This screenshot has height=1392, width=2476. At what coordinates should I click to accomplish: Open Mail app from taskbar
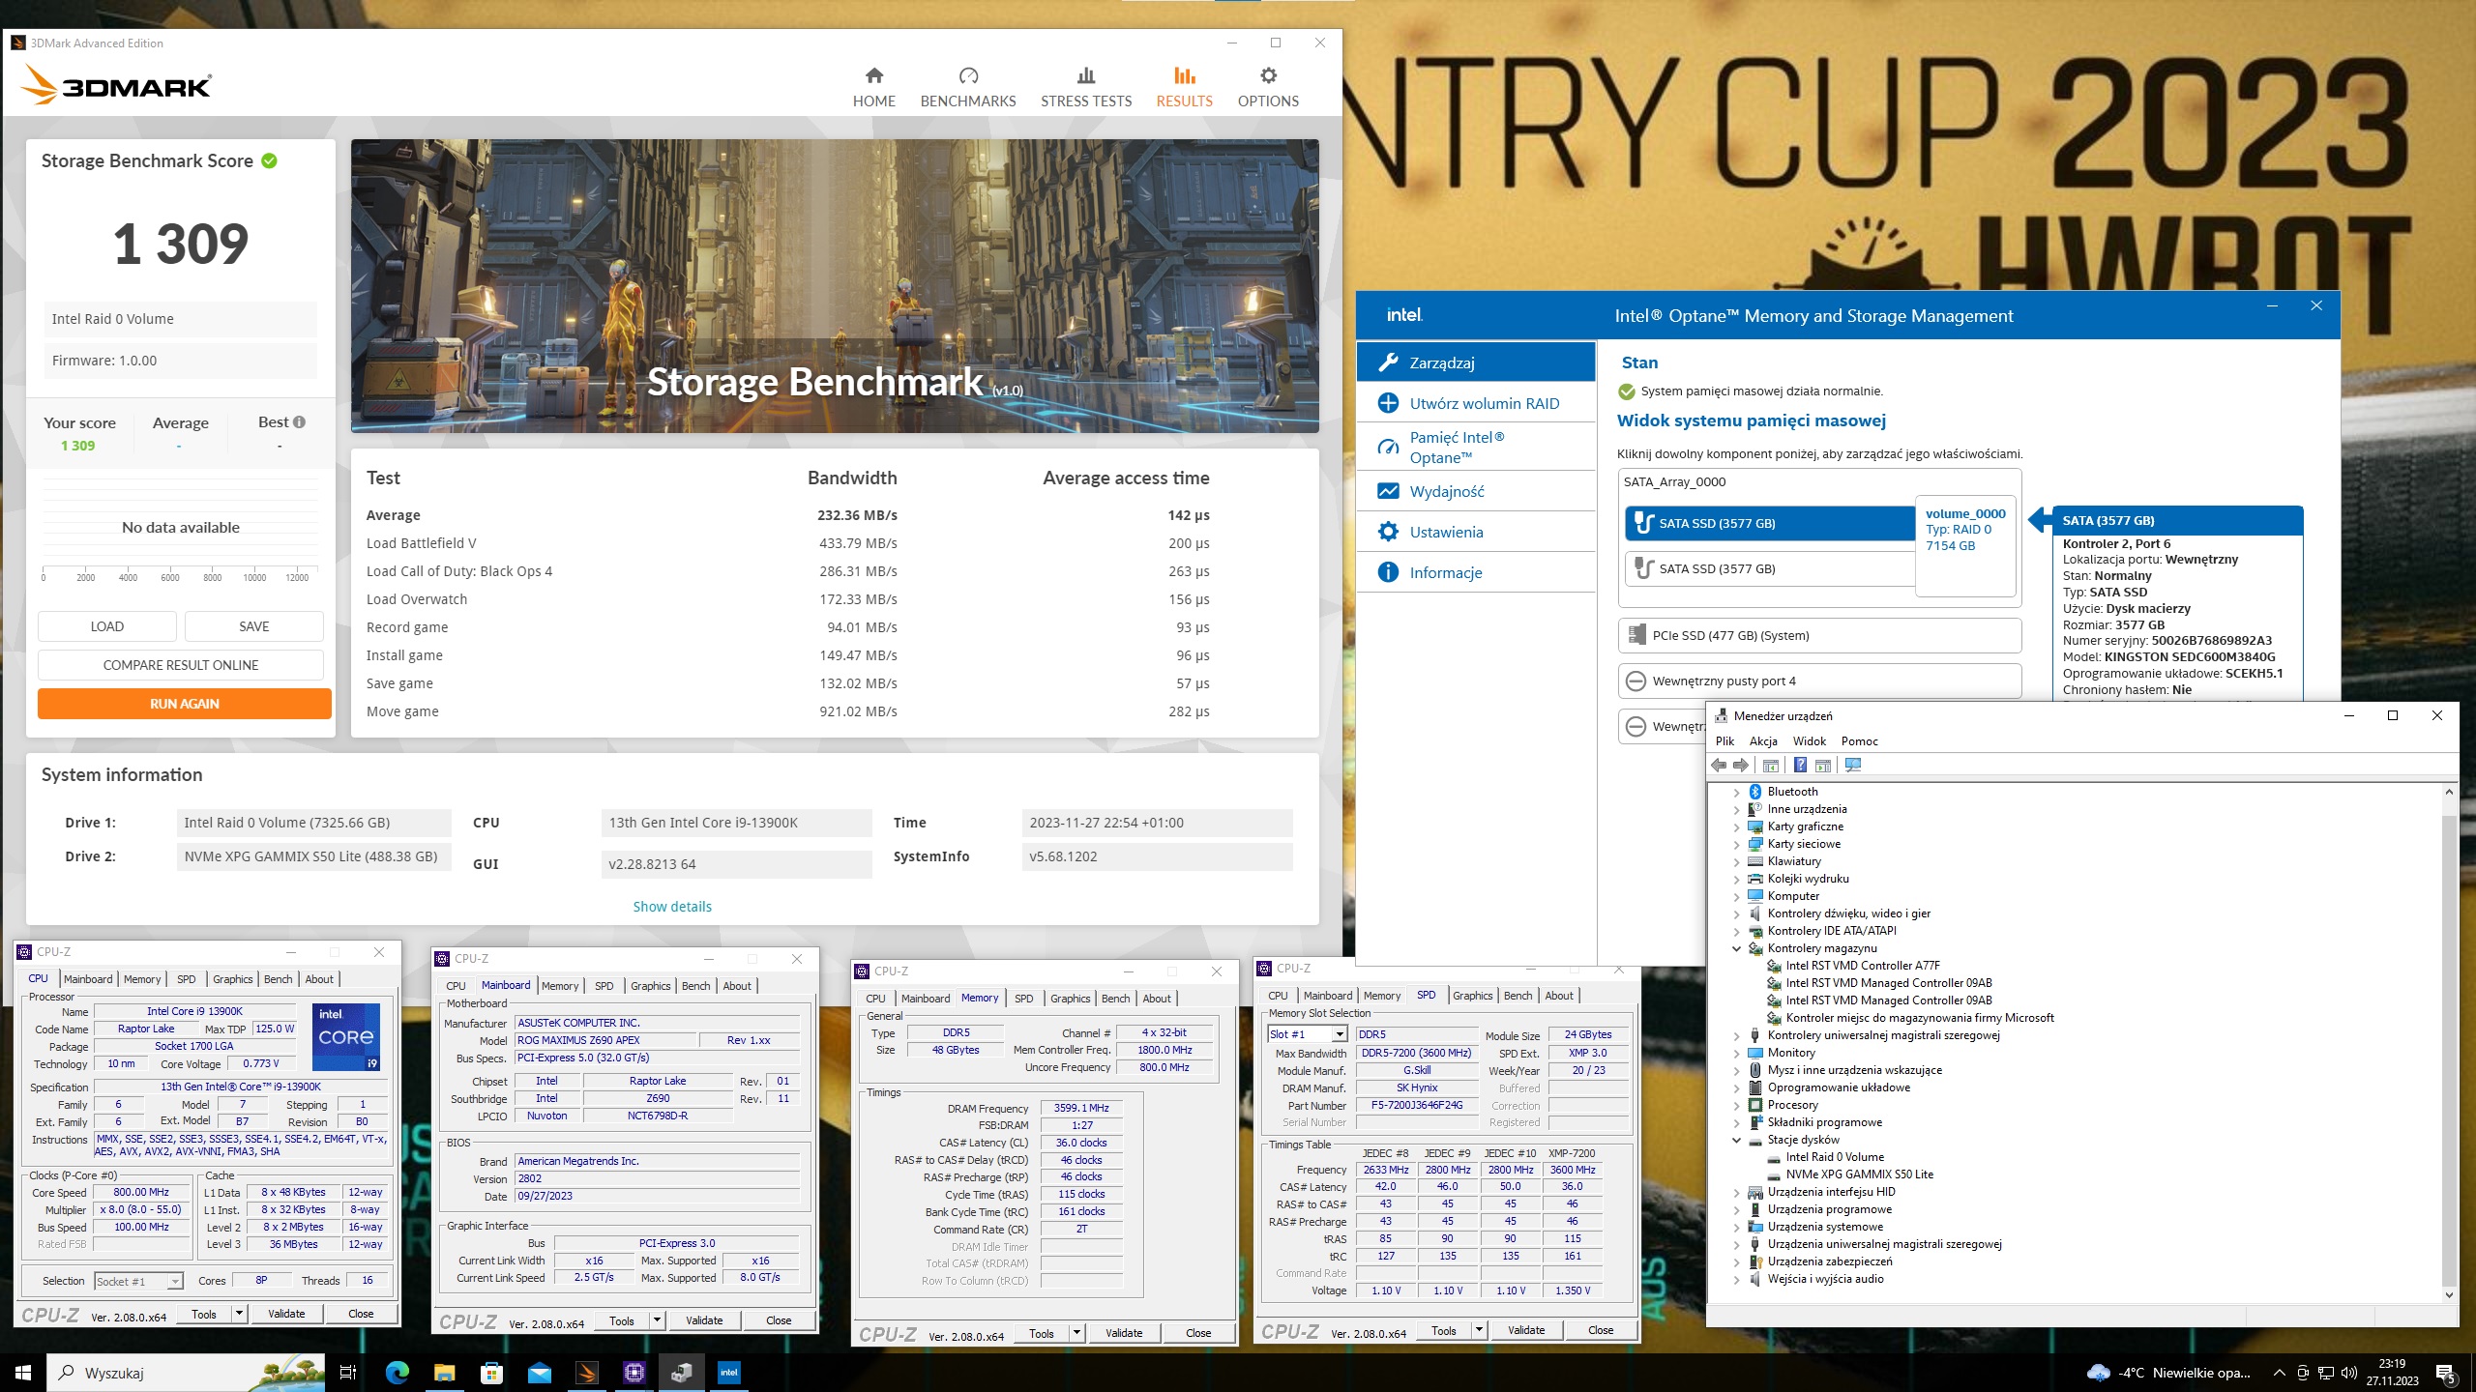point(539,1373)
